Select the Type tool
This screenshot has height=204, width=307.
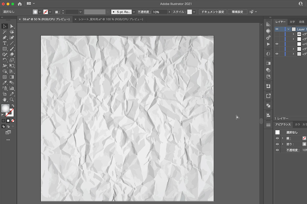point(5,43)
